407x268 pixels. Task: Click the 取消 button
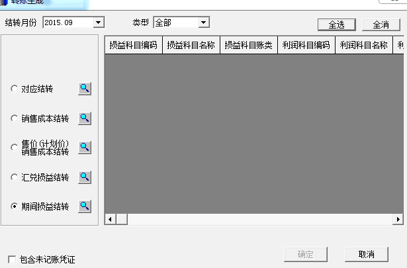coord(367,254)
